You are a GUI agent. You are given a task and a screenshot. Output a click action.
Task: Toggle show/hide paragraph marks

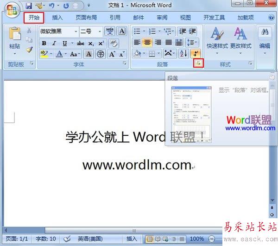(196, 54)
